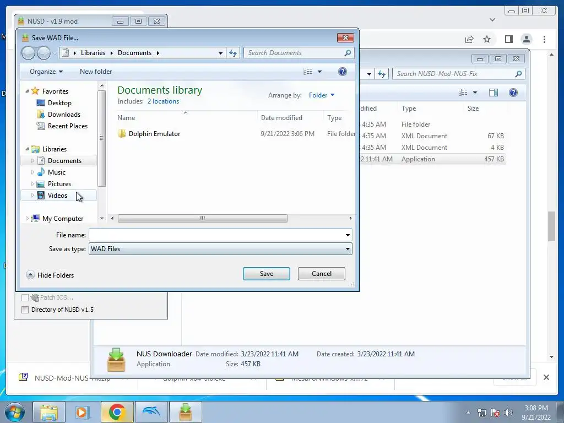
Task: Click the Search Documents field
Action: [299, 53]
